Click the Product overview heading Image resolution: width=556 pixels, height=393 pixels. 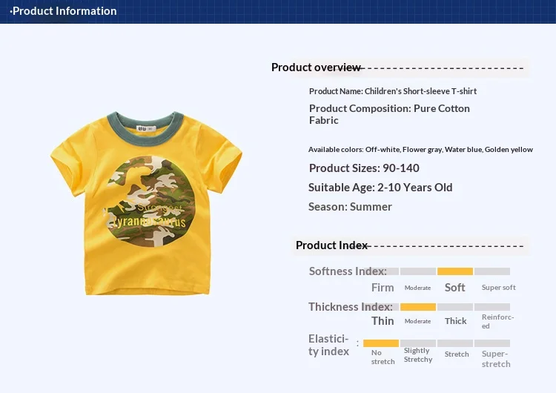click(x=316, y=67)
